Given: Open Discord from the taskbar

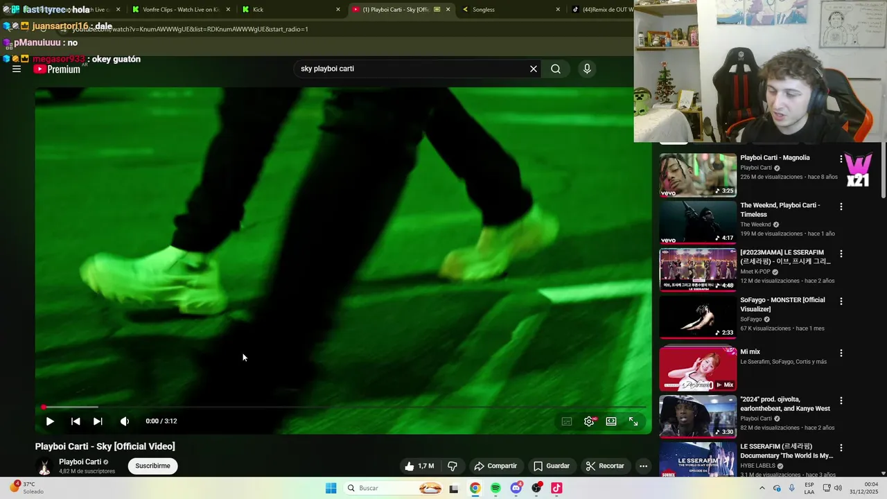Looking at the screenshot, I should click(516, 488).
